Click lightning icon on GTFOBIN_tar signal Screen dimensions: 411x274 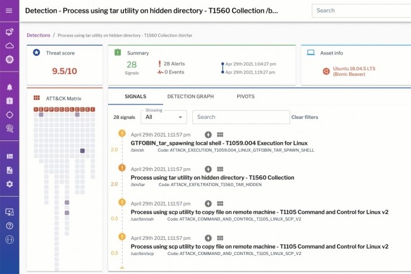tap(209, 135)
